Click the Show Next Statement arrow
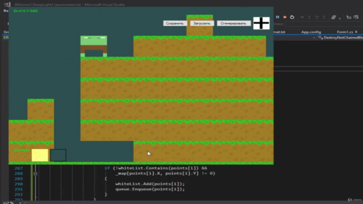Screen dimensions: 363x204 coord(302,17)
